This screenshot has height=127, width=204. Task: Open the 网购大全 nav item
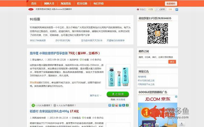(x=49, y=3)
